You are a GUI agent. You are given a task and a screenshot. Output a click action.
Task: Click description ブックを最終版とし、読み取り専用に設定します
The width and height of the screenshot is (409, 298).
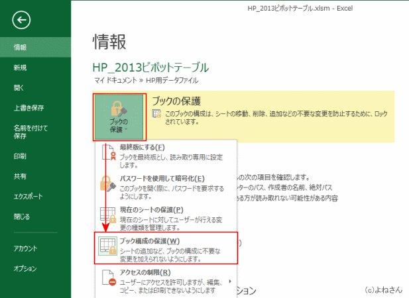tap(171, 161)
